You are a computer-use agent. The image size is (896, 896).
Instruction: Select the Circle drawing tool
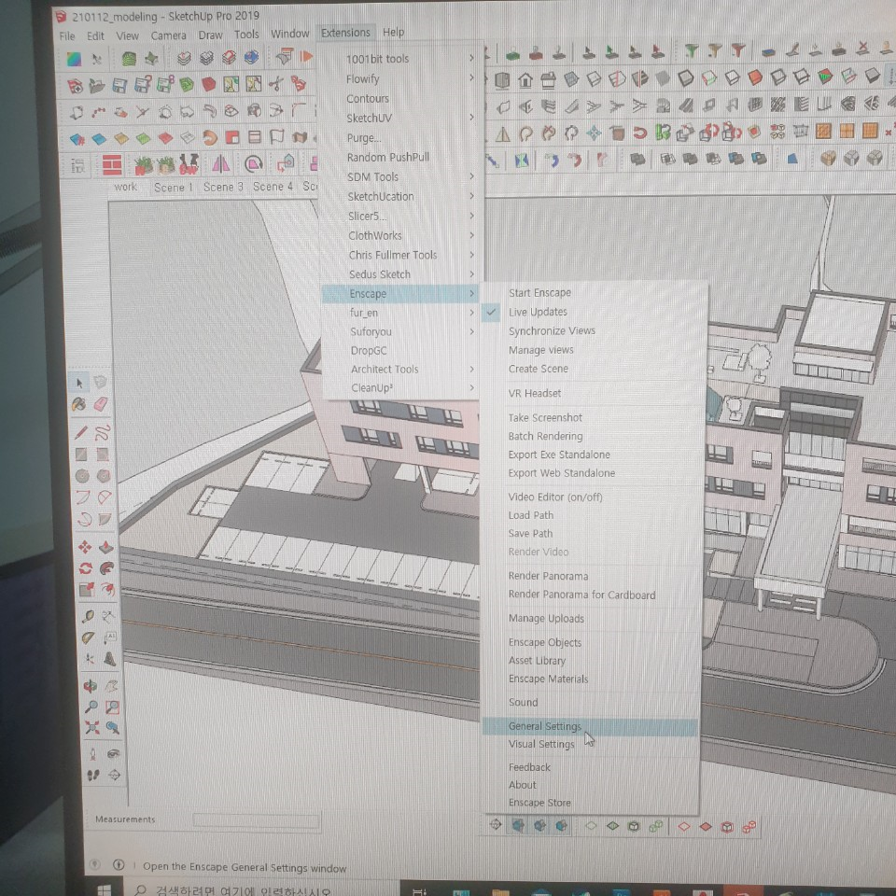tap(82, 476)
